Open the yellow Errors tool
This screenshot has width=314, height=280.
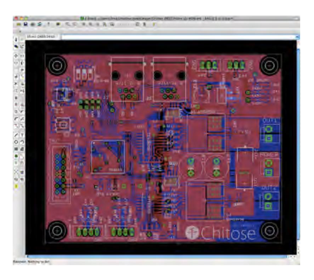click(x=16, y=186)
